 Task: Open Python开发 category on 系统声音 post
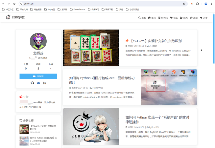(154, 127)
